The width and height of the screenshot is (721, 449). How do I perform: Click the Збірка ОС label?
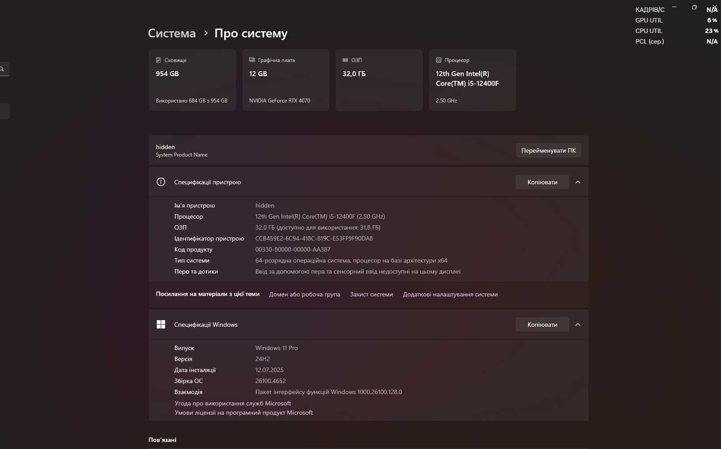189,381
